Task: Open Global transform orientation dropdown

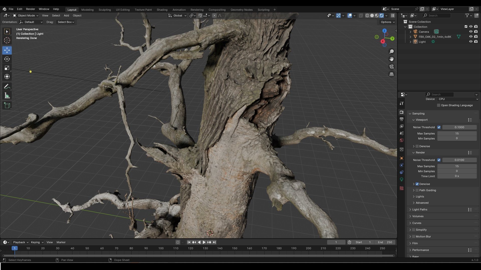Action: 177,15
